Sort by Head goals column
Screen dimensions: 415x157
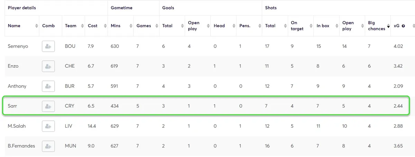(x=233, y=26)
